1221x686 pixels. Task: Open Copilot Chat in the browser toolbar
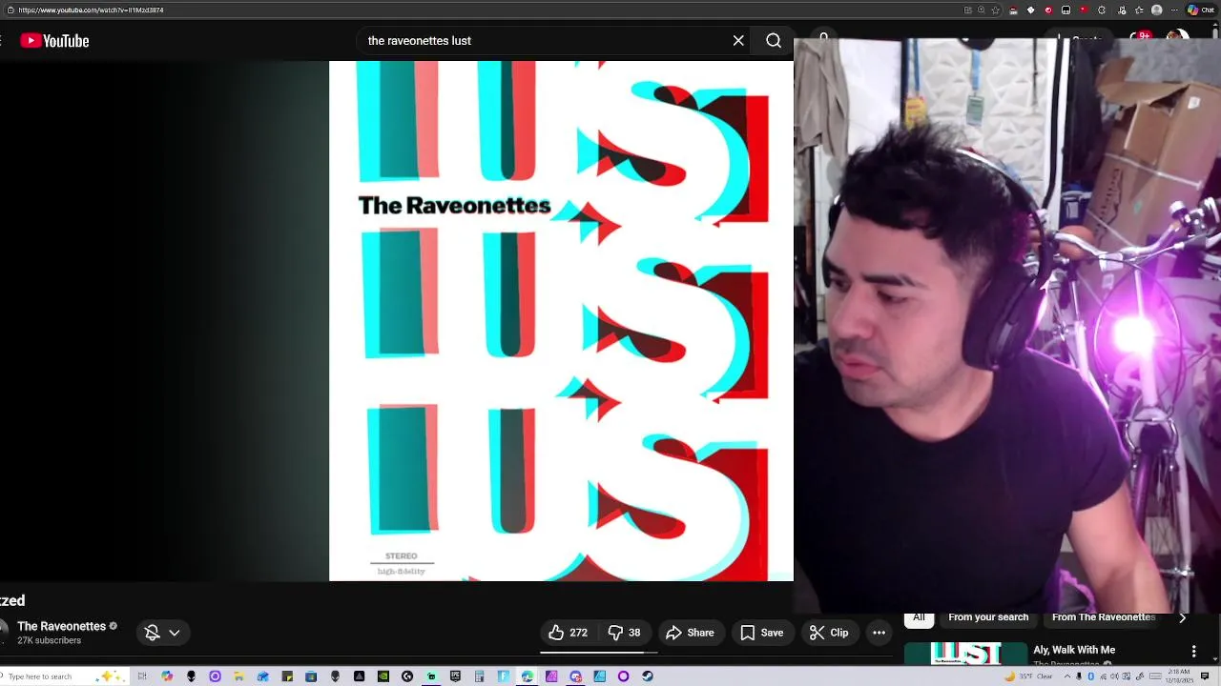tap(1202, 10)
